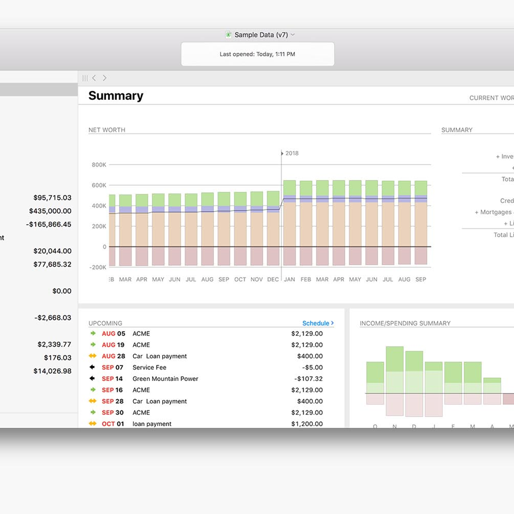Open the Sample Data (v7) title dropdown chevron
Image resolution: width=514 pixels, height=514 pixels.
pyautogui.click(x=293, y=35)
